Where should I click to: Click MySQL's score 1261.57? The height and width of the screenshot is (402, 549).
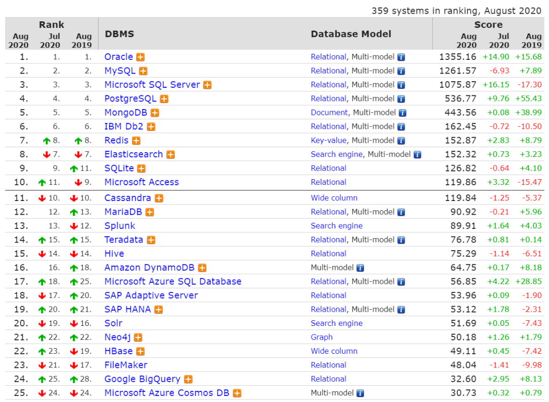[x=457, y=71]
